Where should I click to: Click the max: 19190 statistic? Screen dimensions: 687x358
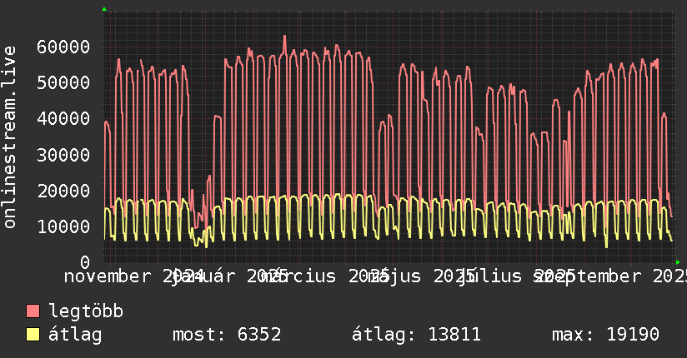[605, 335]
